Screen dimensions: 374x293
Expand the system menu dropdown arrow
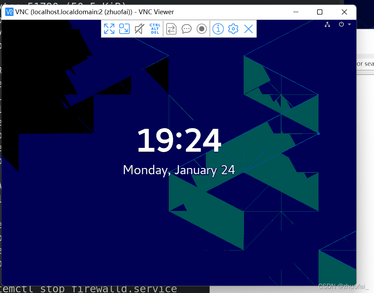[349, 24]
